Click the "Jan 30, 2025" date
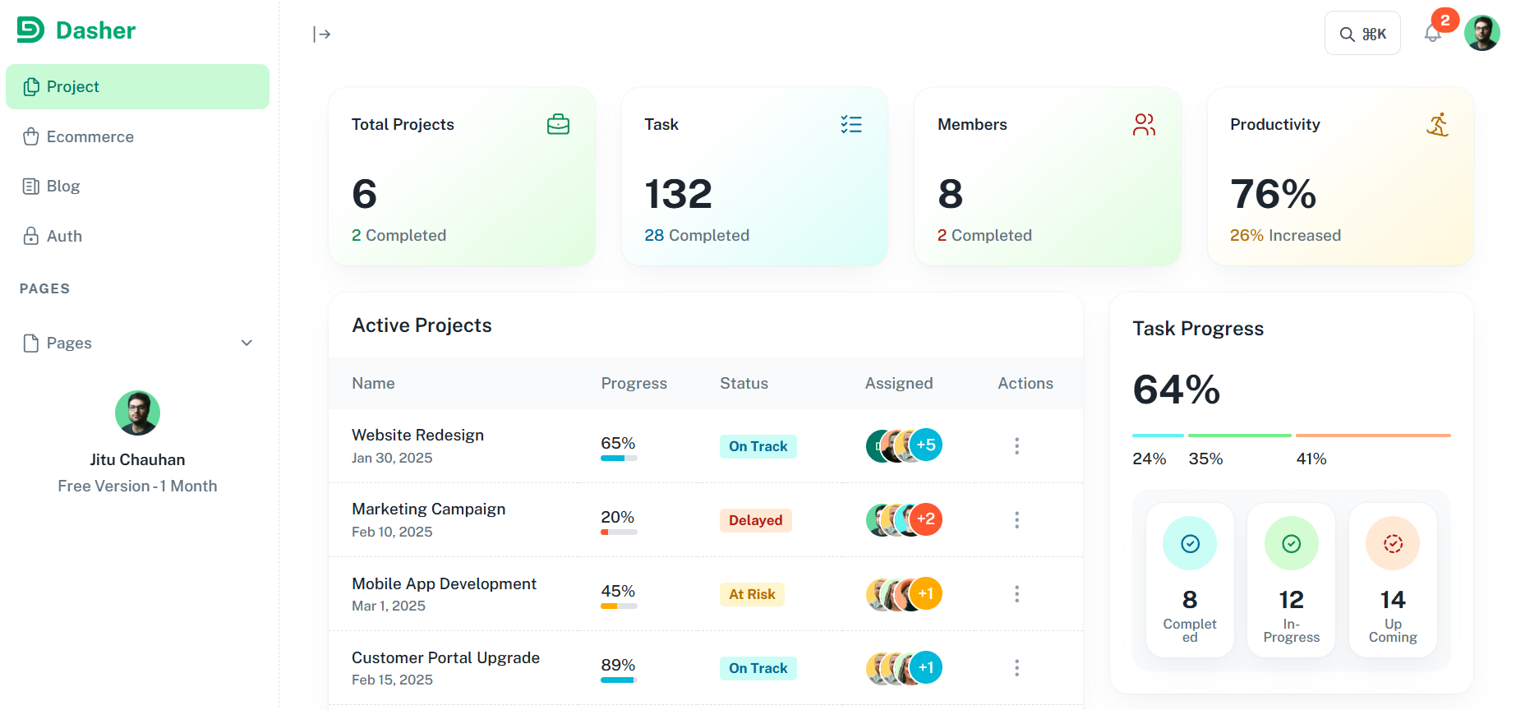Image resolution: width=1516 pixels, height=710 pixels. click(392, 458)
